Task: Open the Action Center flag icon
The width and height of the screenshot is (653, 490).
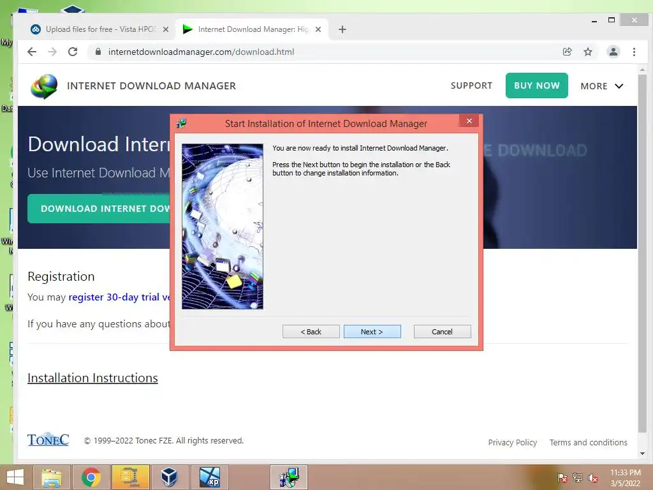Action: (x=562, y=478)
